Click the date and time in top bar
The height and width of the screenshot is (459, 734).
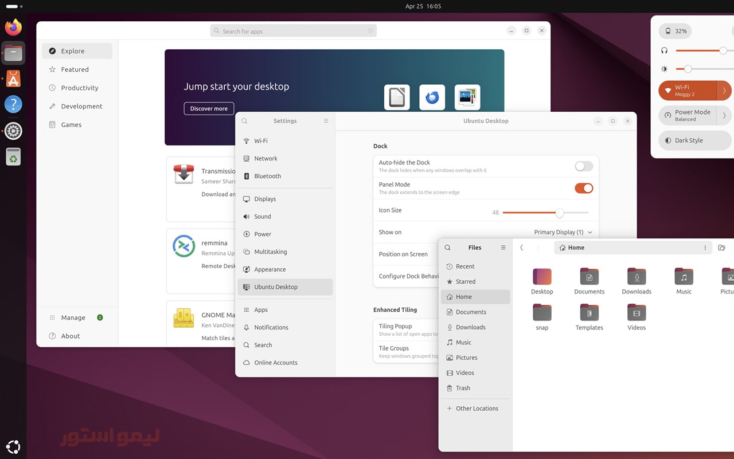click(423, 6)
